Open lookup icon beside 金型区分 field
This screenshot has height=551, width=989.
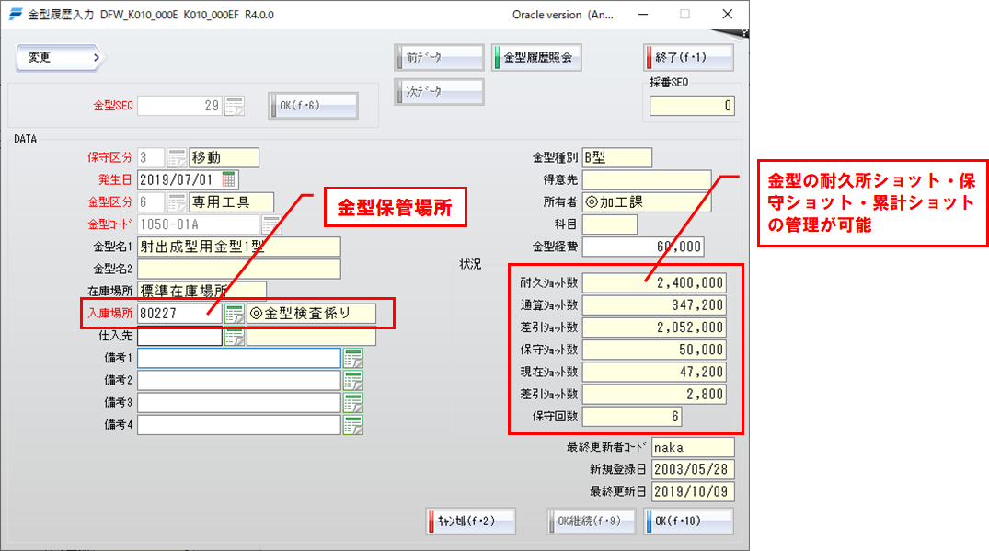[x=177, y=202]
